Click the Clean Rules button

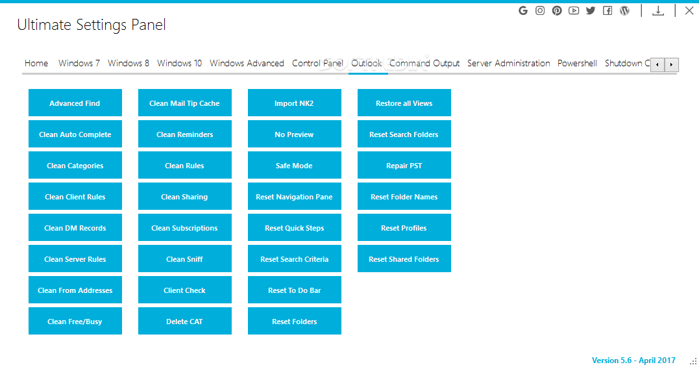tap(184, 165)
